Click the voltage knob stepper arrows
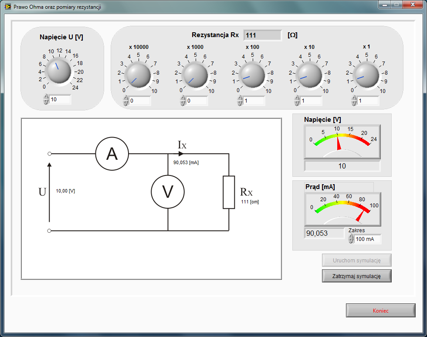Image resolution: width=427 pixels, height=337 pixels. (x=46, y=100)
